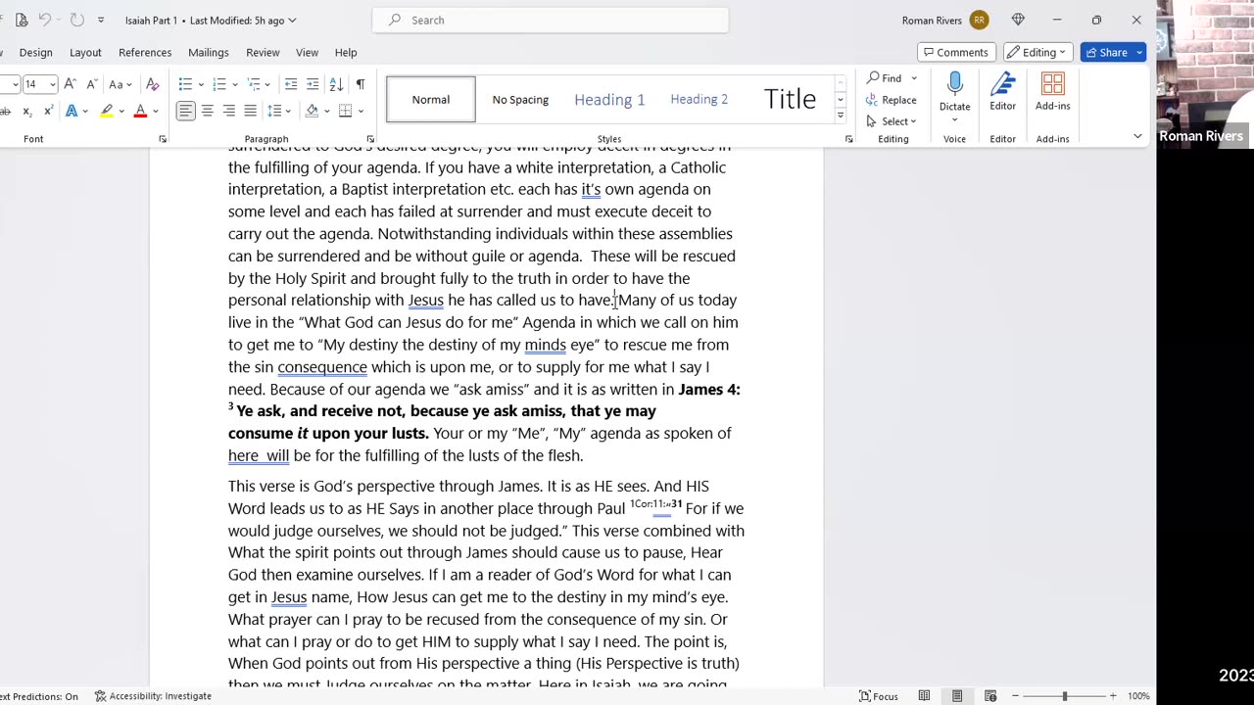Expand shading color dropdown arrow
Viewport: 1254px width, 705px height.
pyautogui.click(x=327, y=112)
